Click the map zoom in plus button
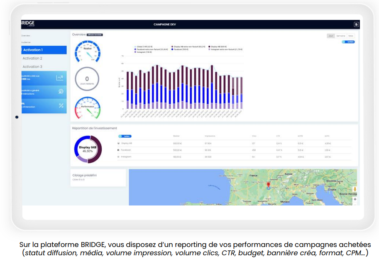The height and width of the screenshot is (264, 379). pos(355,199)
